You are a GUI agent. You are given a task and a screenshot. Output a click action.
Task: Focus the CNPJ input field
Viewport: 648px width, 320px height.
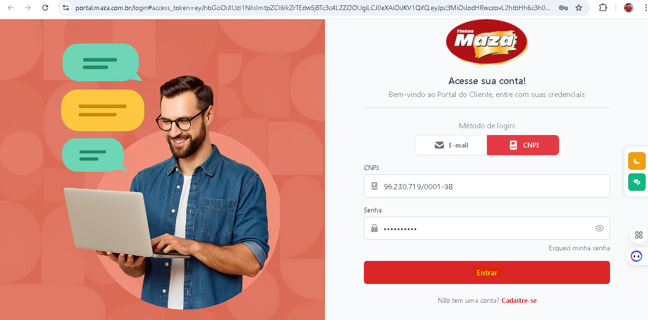[x=487, y=186]
